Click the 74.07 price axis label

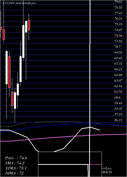119,30
